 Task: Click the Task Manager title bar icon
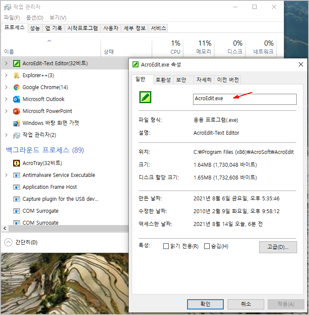(x=7, y=7)
